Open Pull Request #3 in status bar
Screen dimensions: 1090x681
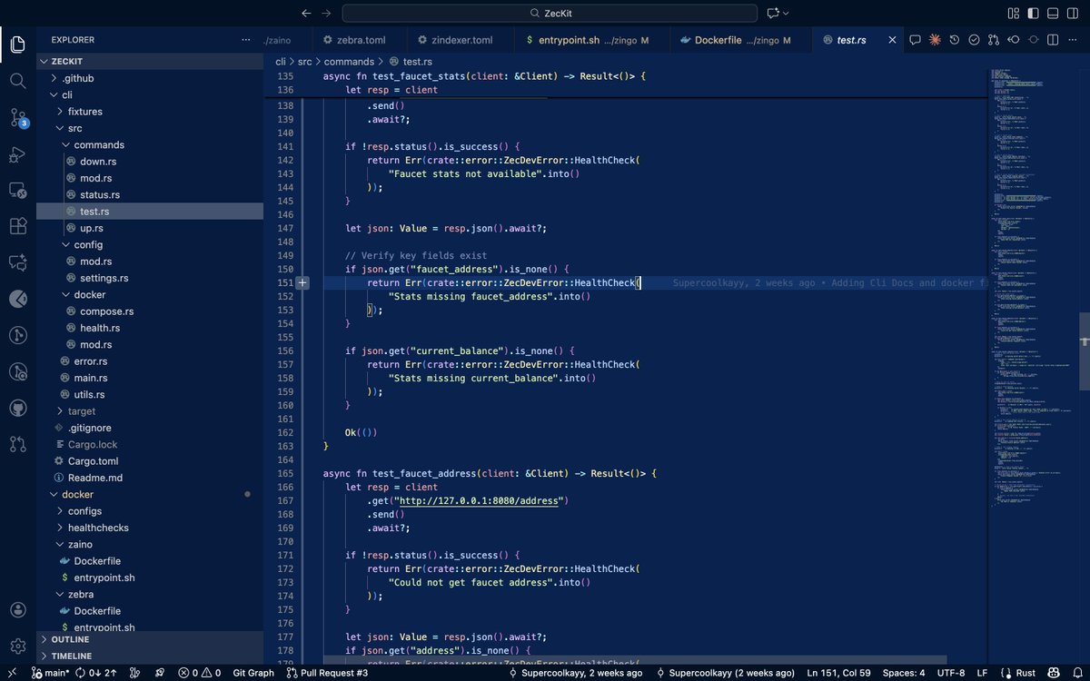[327, 673]
